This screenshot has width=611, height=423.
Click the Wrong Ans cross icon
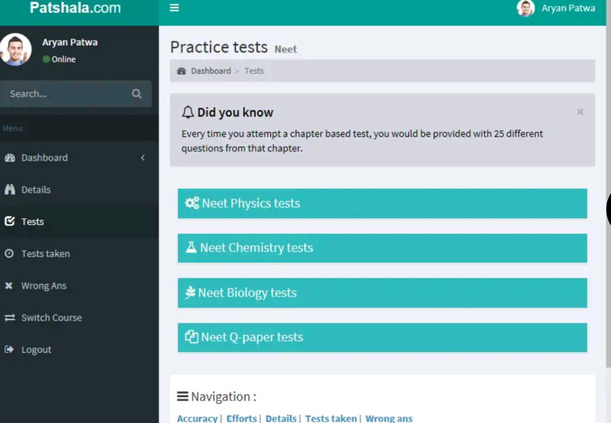[9, 286]
